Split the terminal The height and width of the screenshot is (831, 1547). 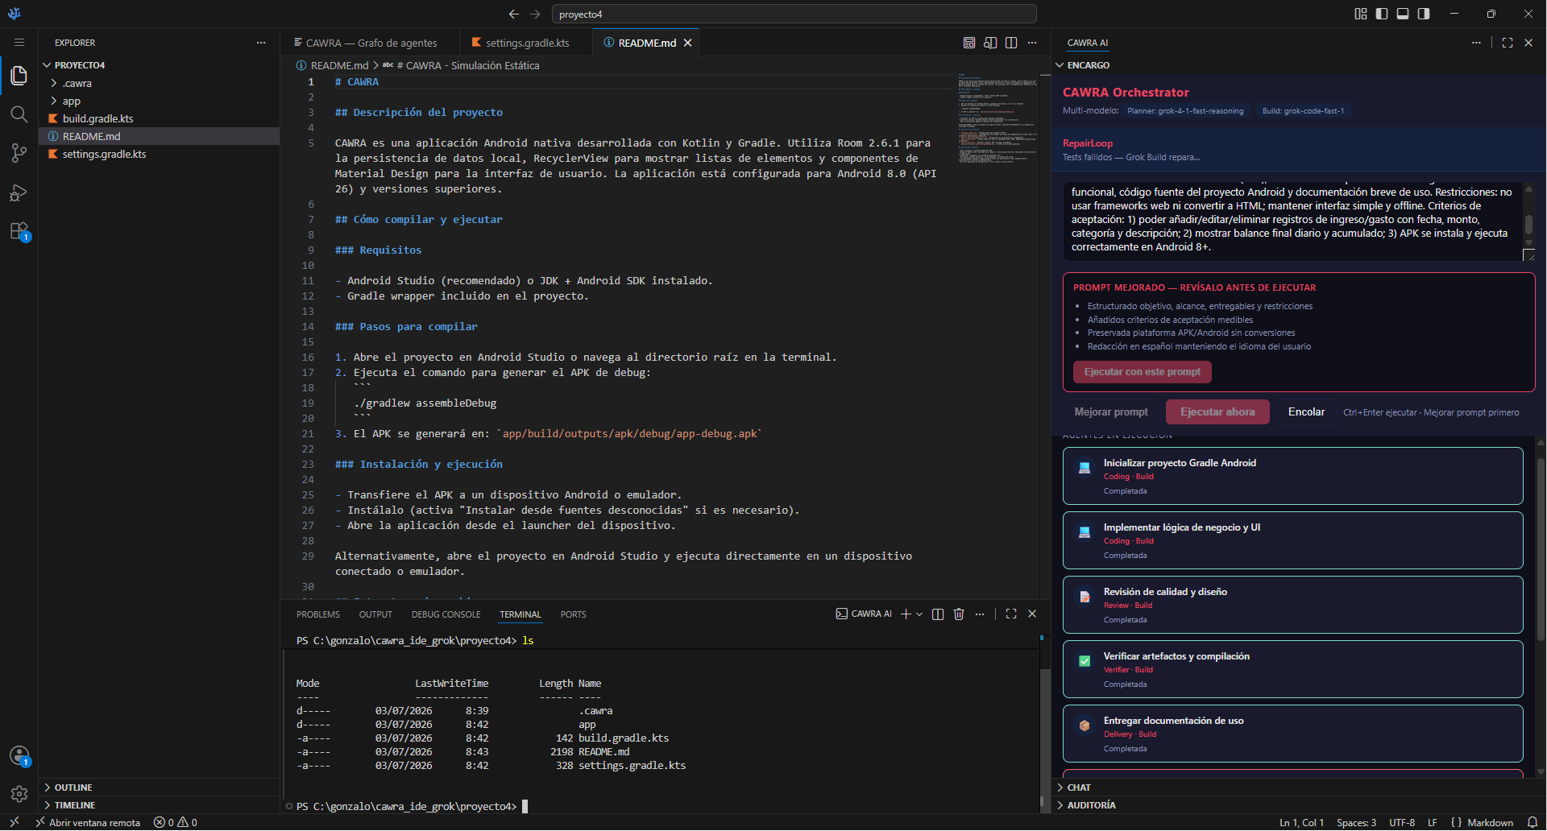(938, 614)
